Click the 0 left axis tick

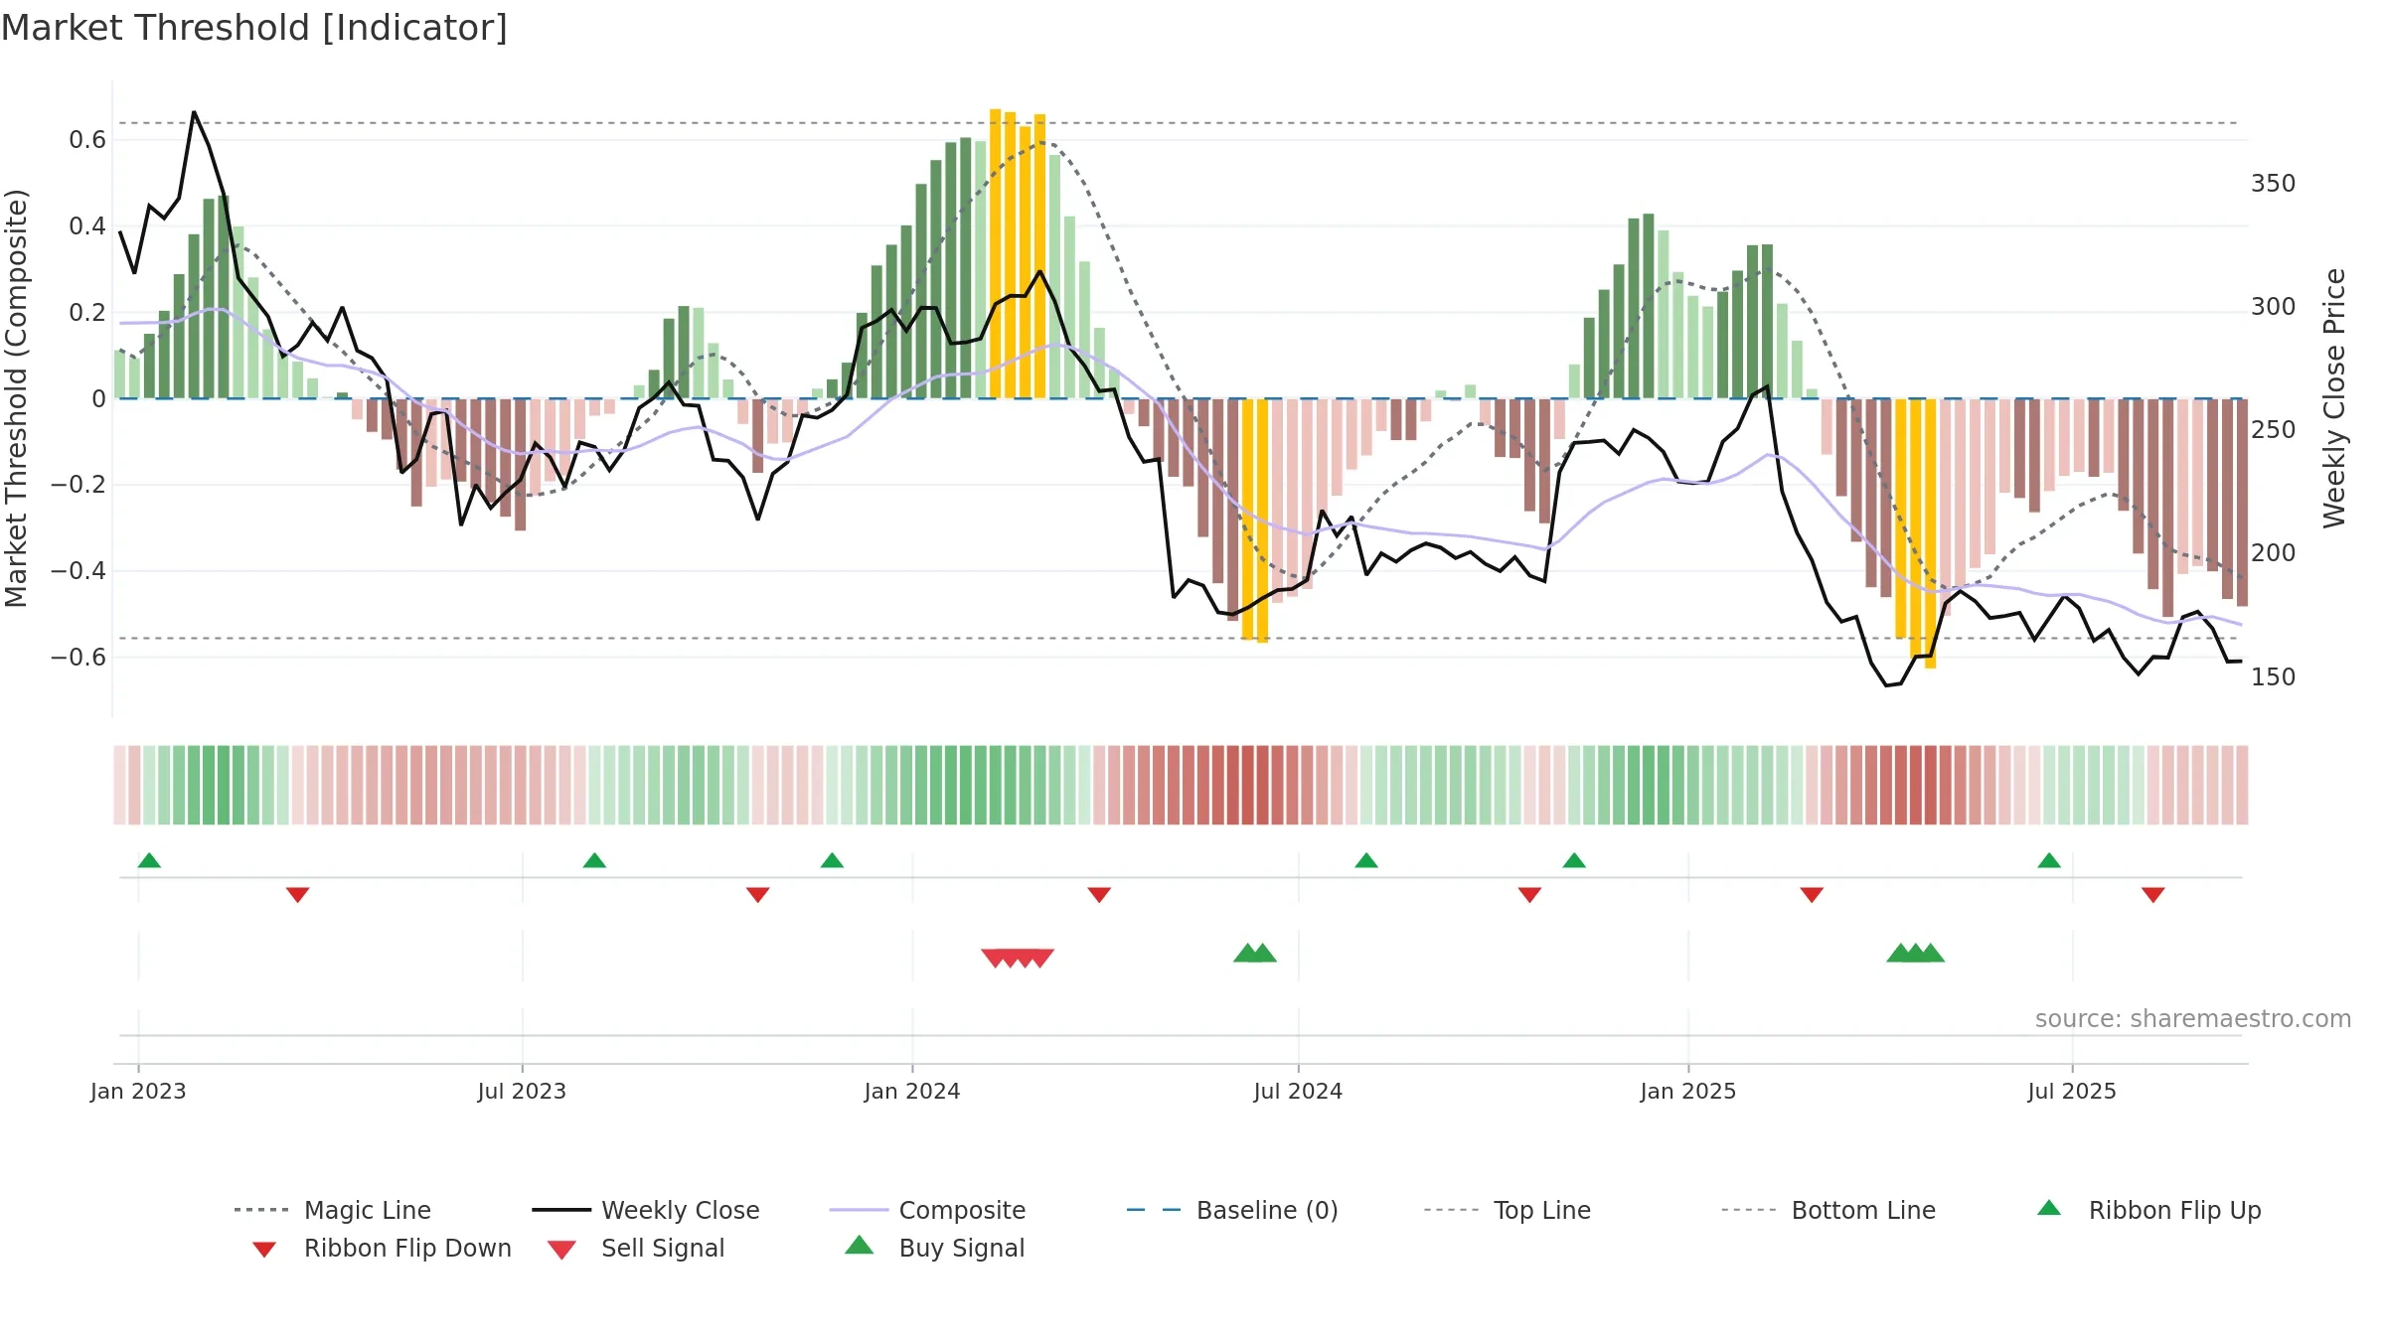[x=98, y=399]
